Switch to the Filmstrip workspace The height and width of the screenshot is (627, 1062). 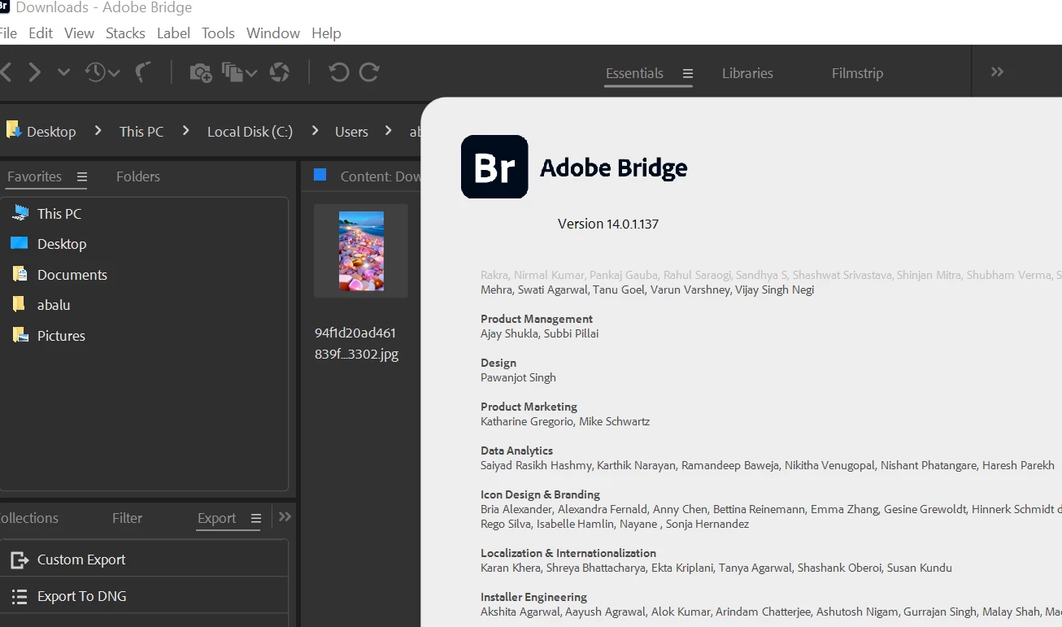pos(857,73)
